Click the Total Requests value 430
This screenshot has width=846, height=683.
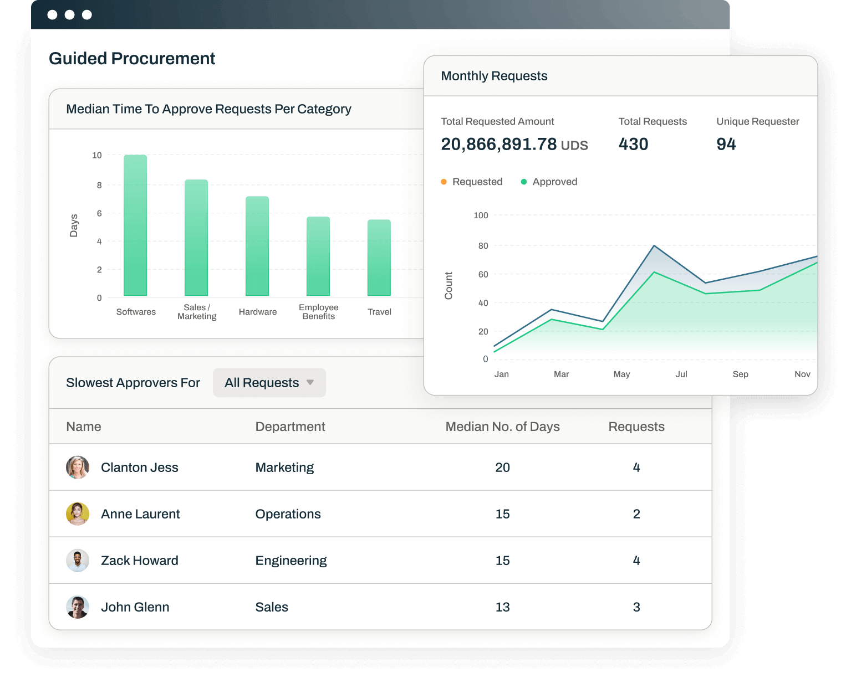pos(633,144)
